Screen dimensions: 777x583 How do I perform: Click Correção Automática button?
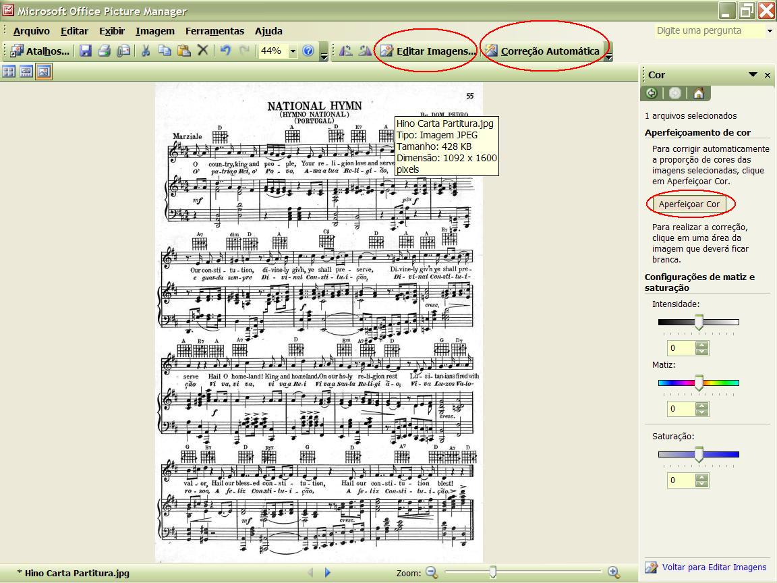(x=542, y=51)
